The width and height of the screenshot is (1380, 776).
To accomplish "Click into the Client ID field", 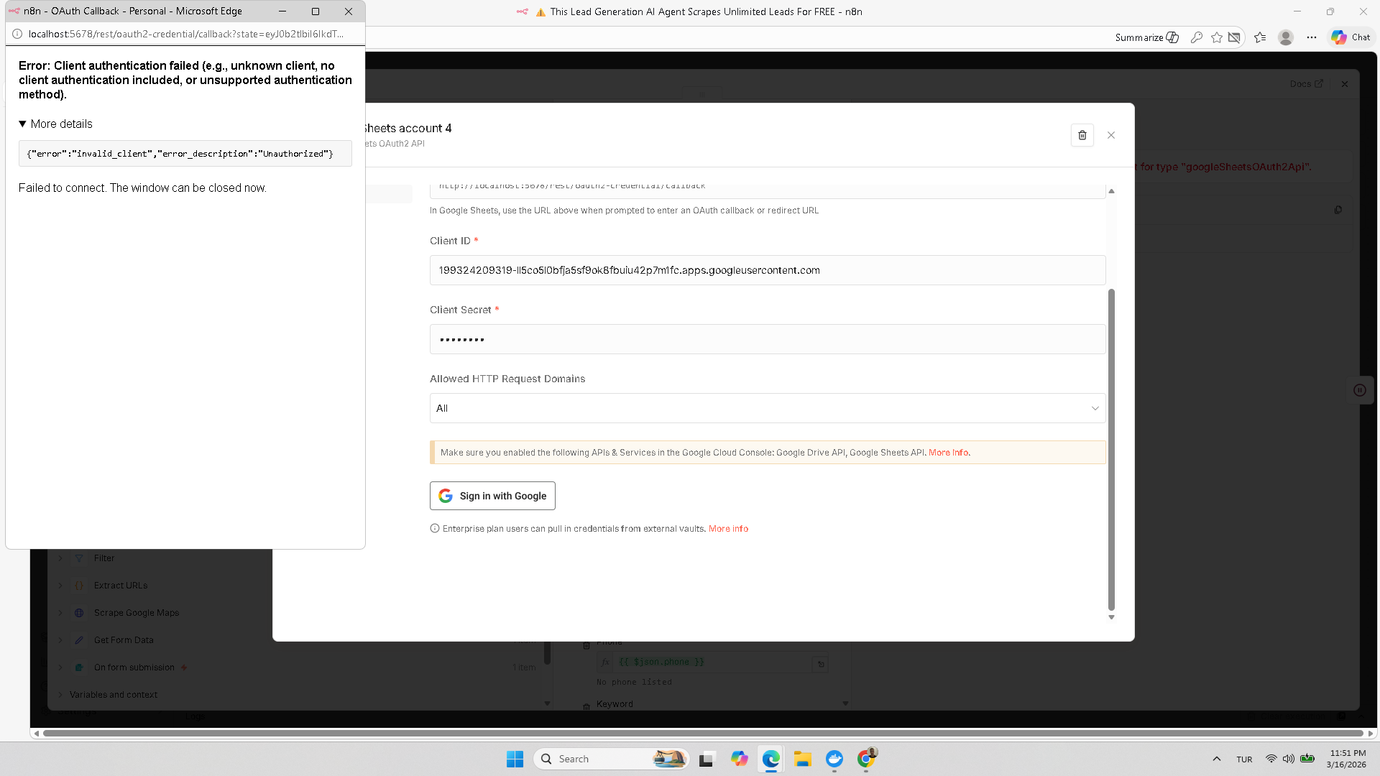I will tap(767, 270).
